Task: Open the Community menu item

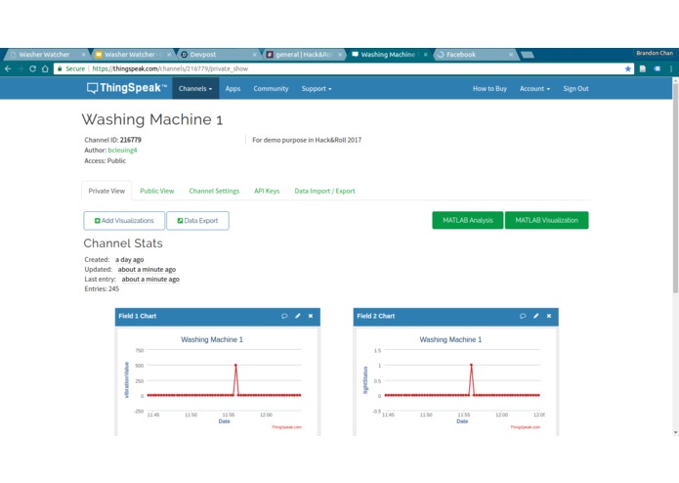Action: coord(271,88)
